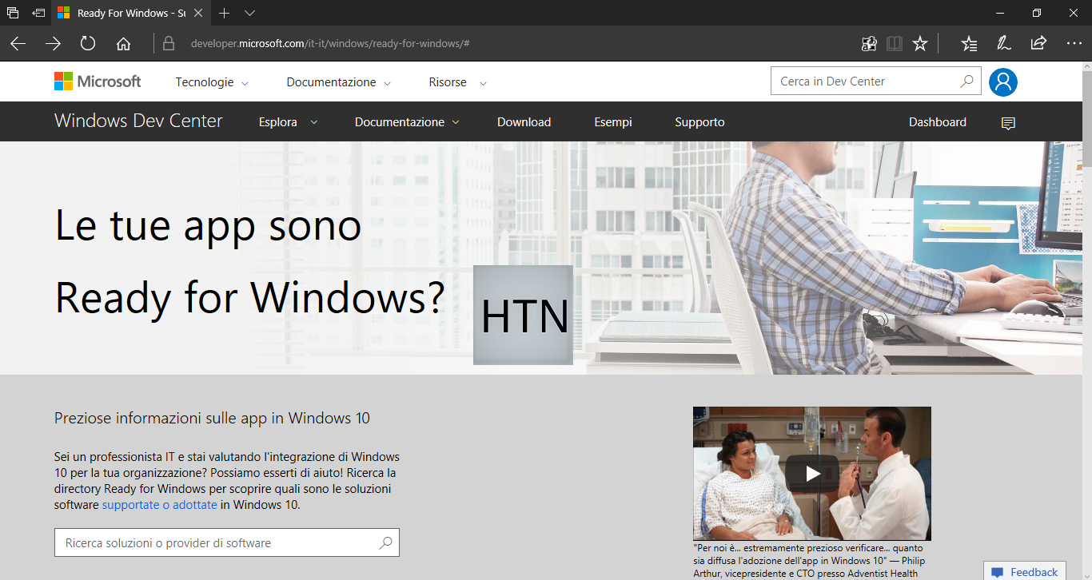The height and width of the screenshot is (580, 1092).
Task: Go to the Dashboard
Action: pyautogui.click(x=938, y=122)
